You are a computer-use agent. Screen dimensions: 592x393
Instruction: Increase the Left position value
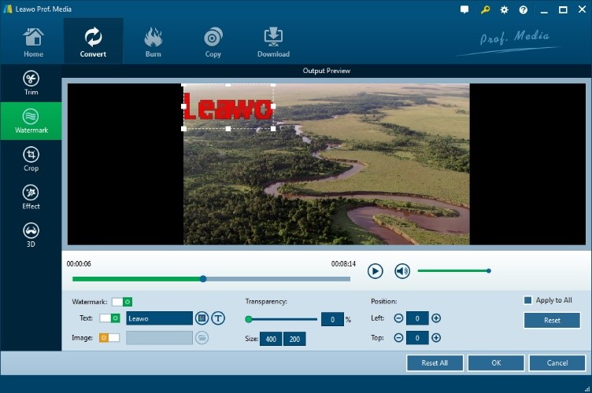pyautogui.click(x=436, y=318)
